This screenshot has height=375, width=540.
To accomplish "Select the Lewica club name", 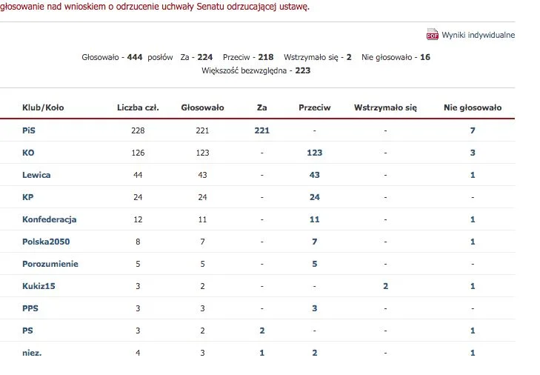I will [36, 175].
